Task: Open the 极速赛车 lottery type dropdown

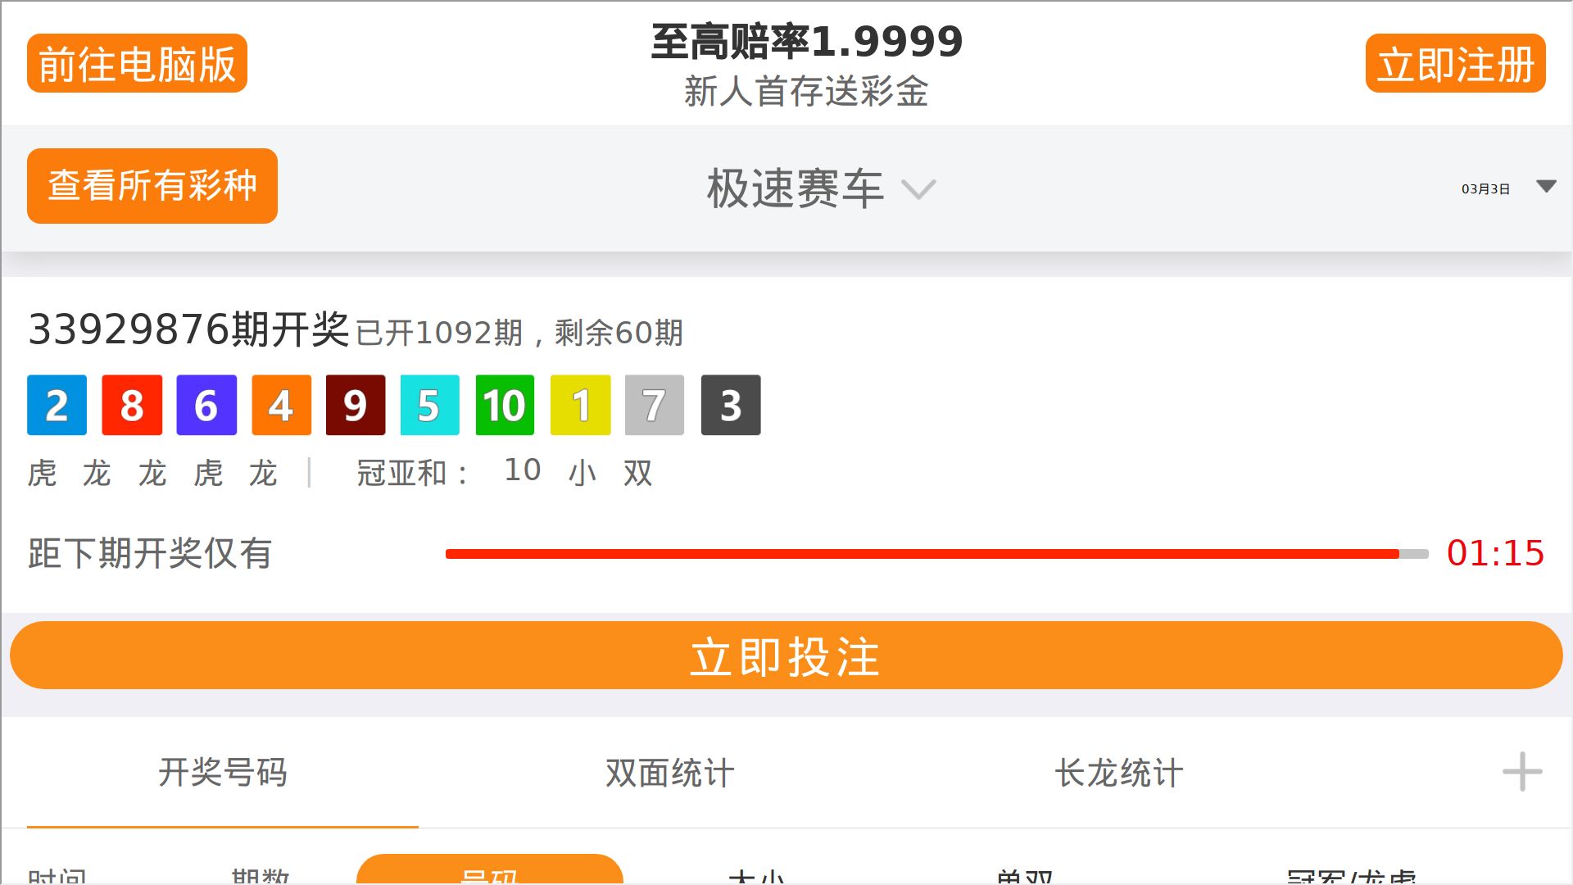Action: (821, 189)
